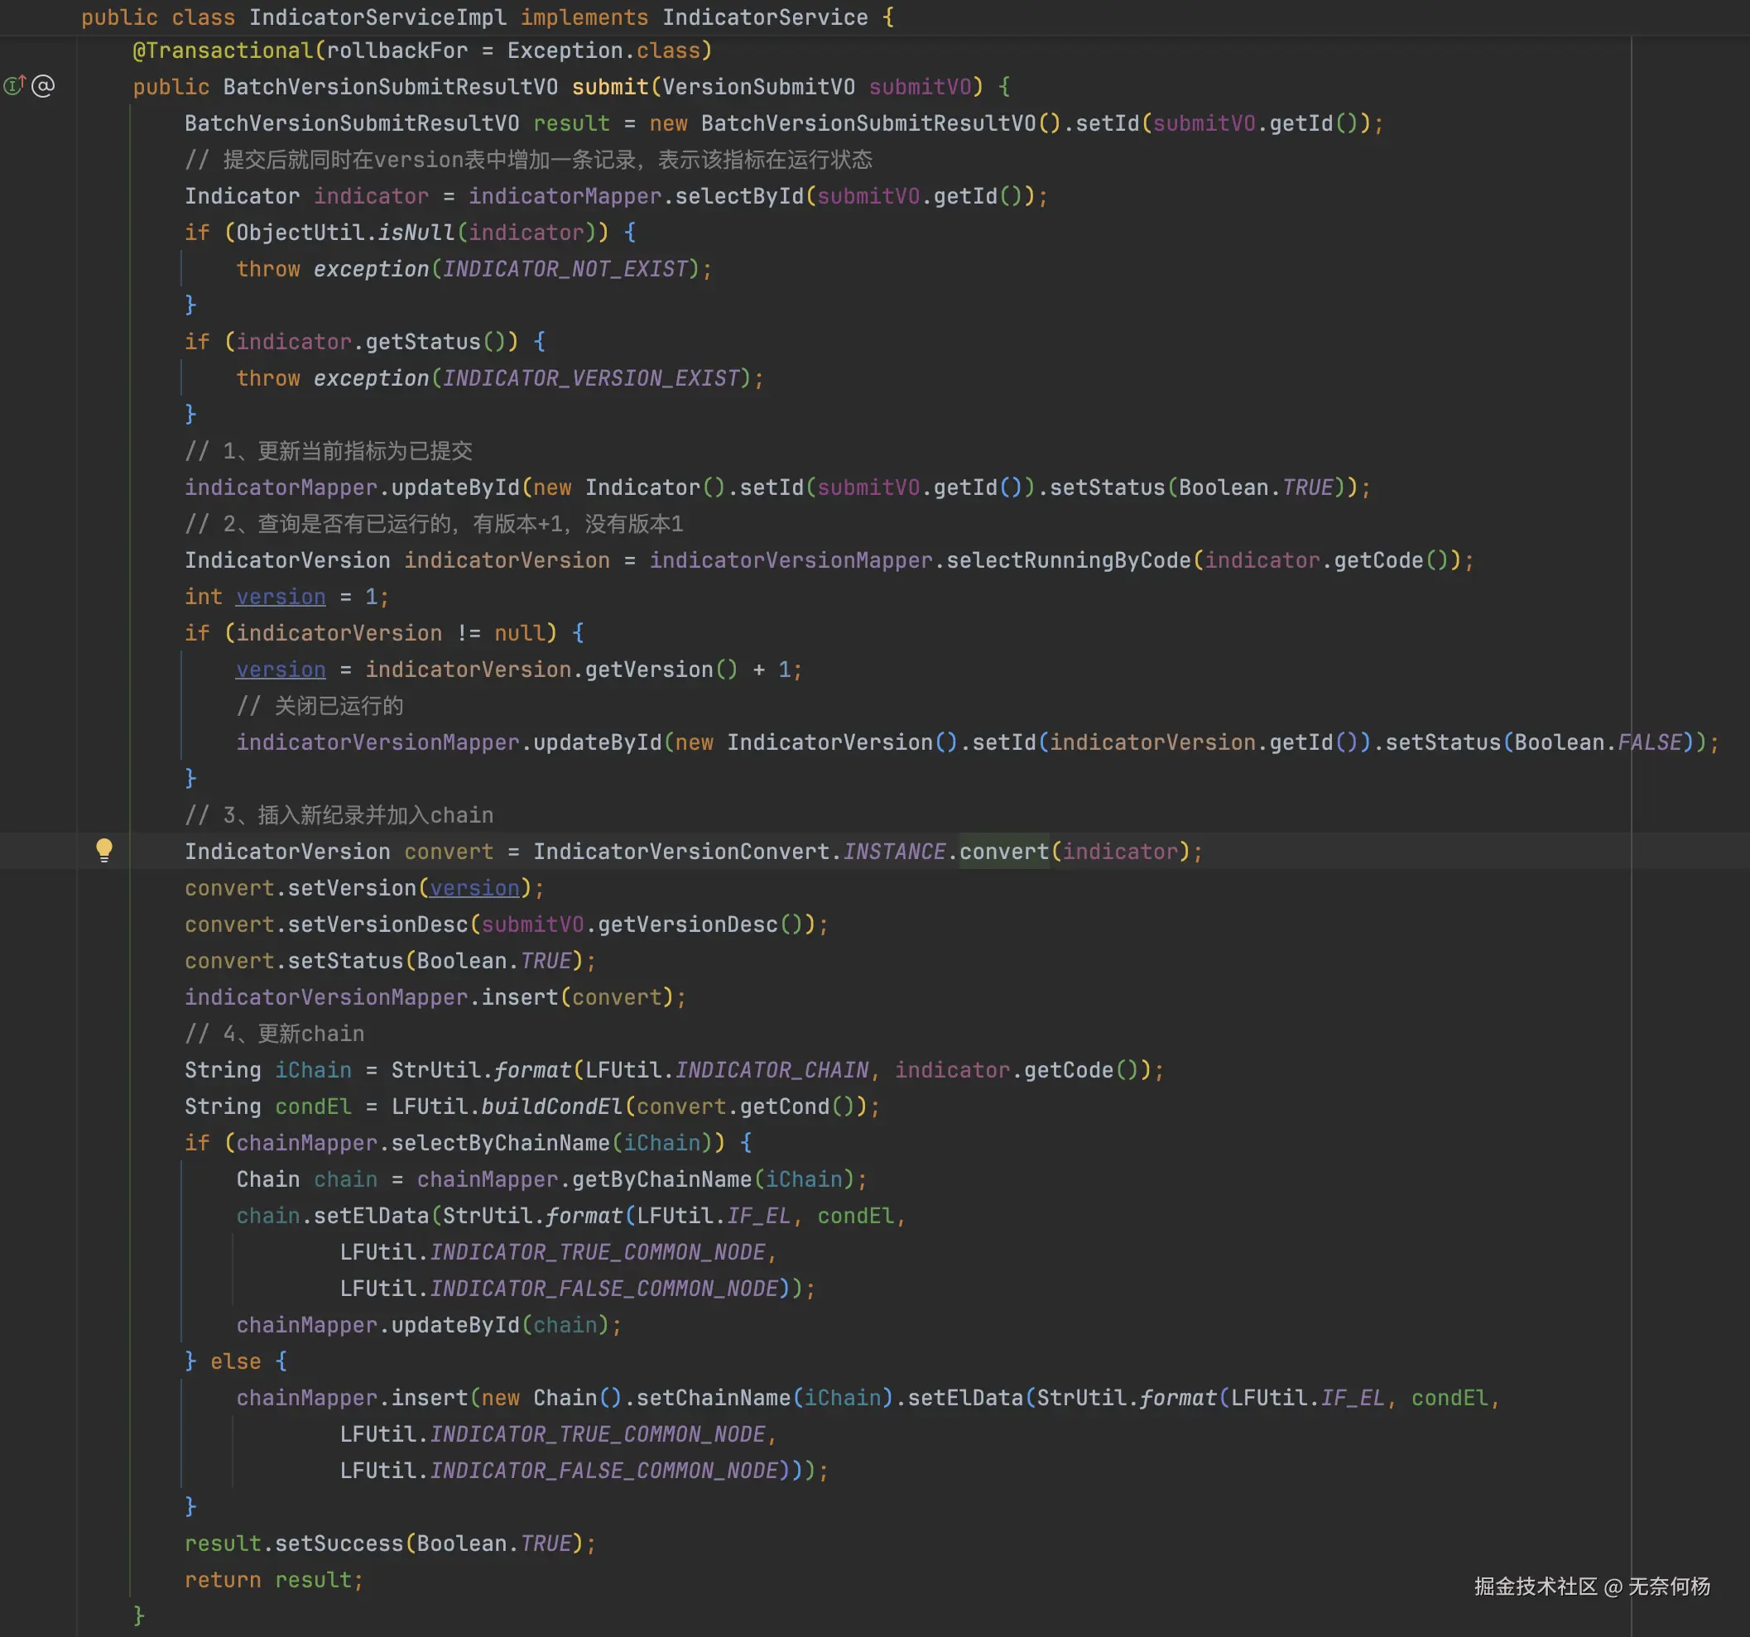The image size is (1750, 1637).
Task: Click the INDICATOR_CHAIN constant
Action: pyautogui.click(x=772, y=1070)
